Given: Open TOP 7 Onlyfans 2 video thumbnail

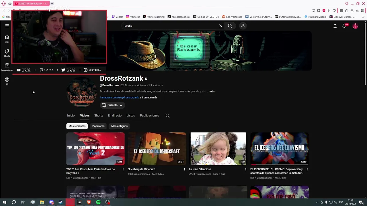Looking at the screenshot, I should [95, 149].
